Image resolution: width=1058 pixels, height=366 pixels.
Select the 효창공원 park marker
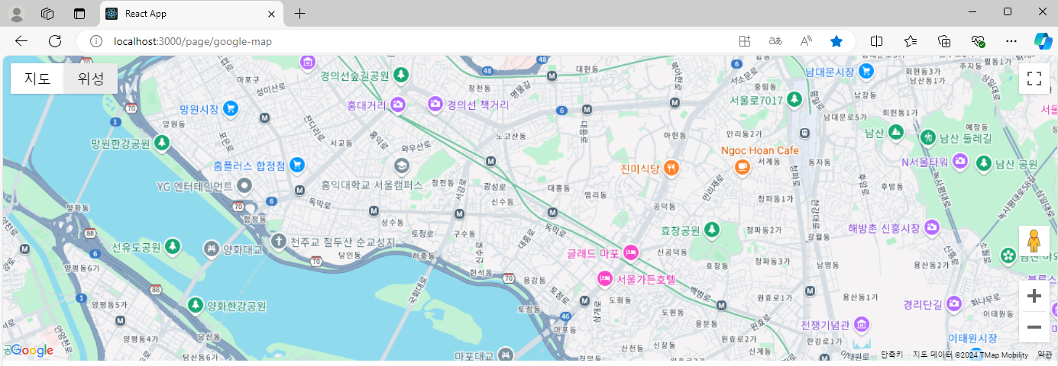[712, 230]
